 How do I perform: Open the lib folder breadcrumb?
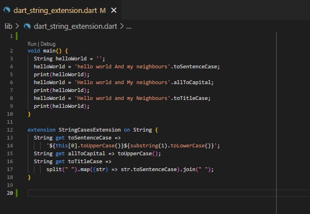tap(8, 27)
